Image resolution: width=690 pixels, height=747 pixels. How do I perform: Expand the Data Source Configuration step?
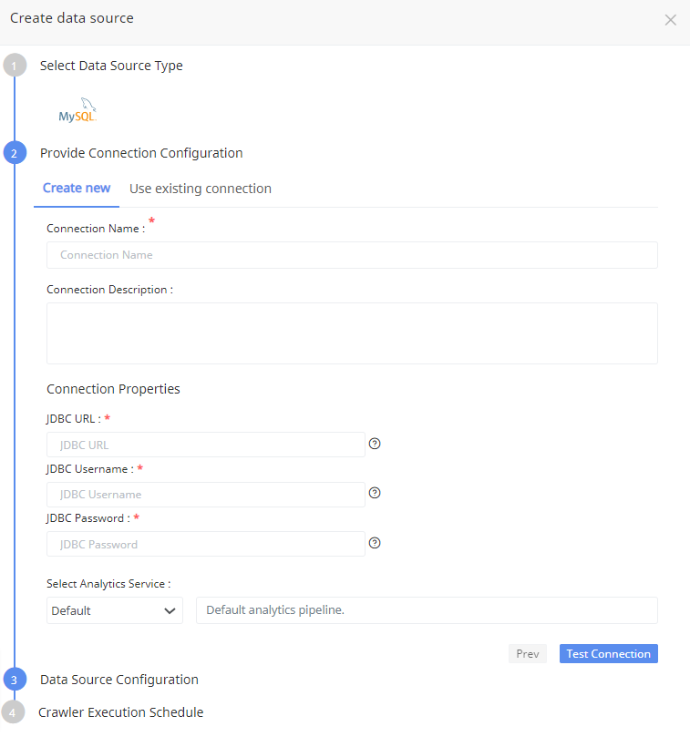coord(119,680)
